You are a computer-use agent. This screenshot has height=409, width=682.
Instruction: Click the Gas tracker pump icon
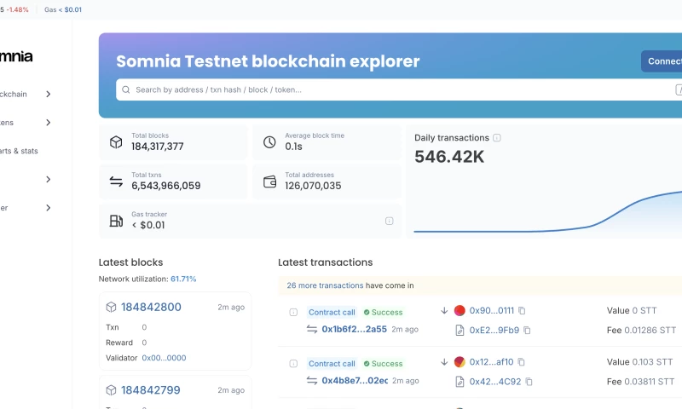click(116, 221)
